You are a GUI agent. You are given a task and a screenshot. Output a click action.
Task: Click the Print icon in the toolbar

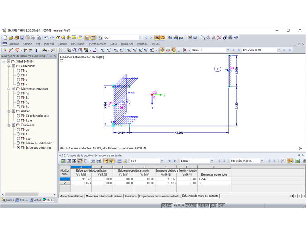pos(33,38)
